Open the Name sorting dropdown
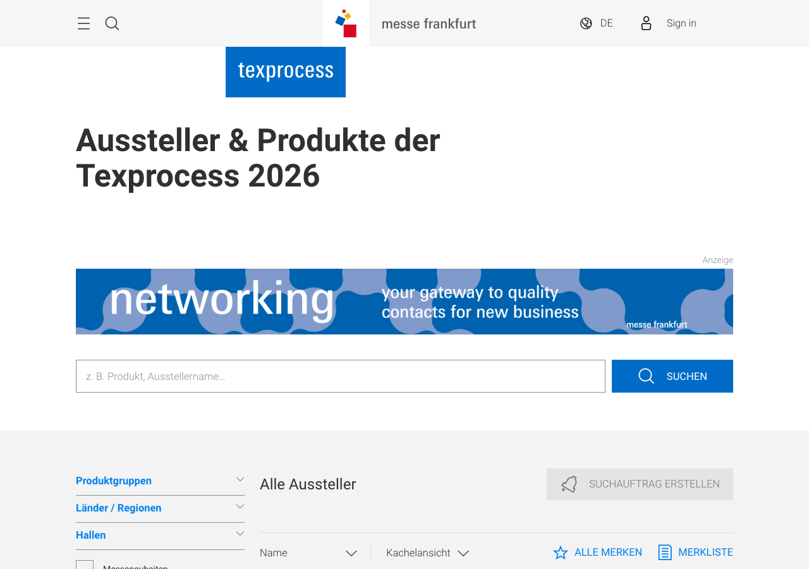 point(308,553)
